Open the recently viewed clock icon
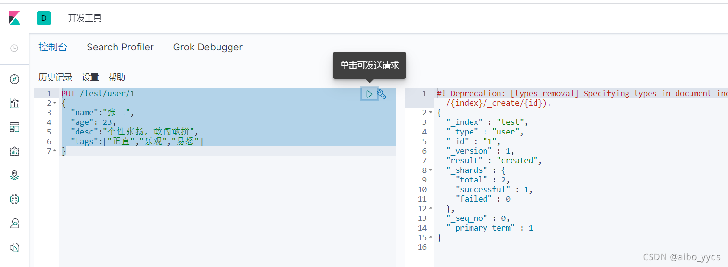 [14, 48]
